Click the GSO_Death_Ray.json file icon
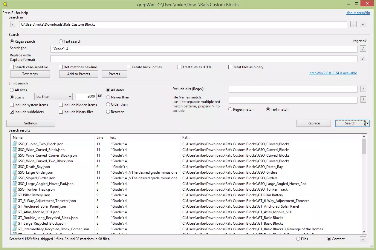Image resolution: width=376 pixels, height=250 pixels. tap(15, 167)
